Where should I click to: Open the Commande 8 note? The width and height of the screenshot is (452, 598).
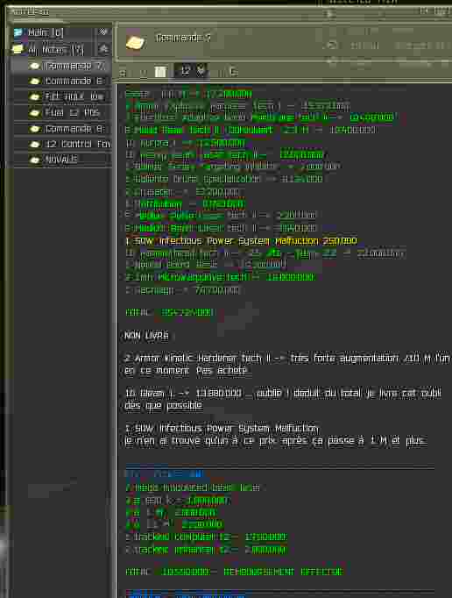(x=74, y=129)
